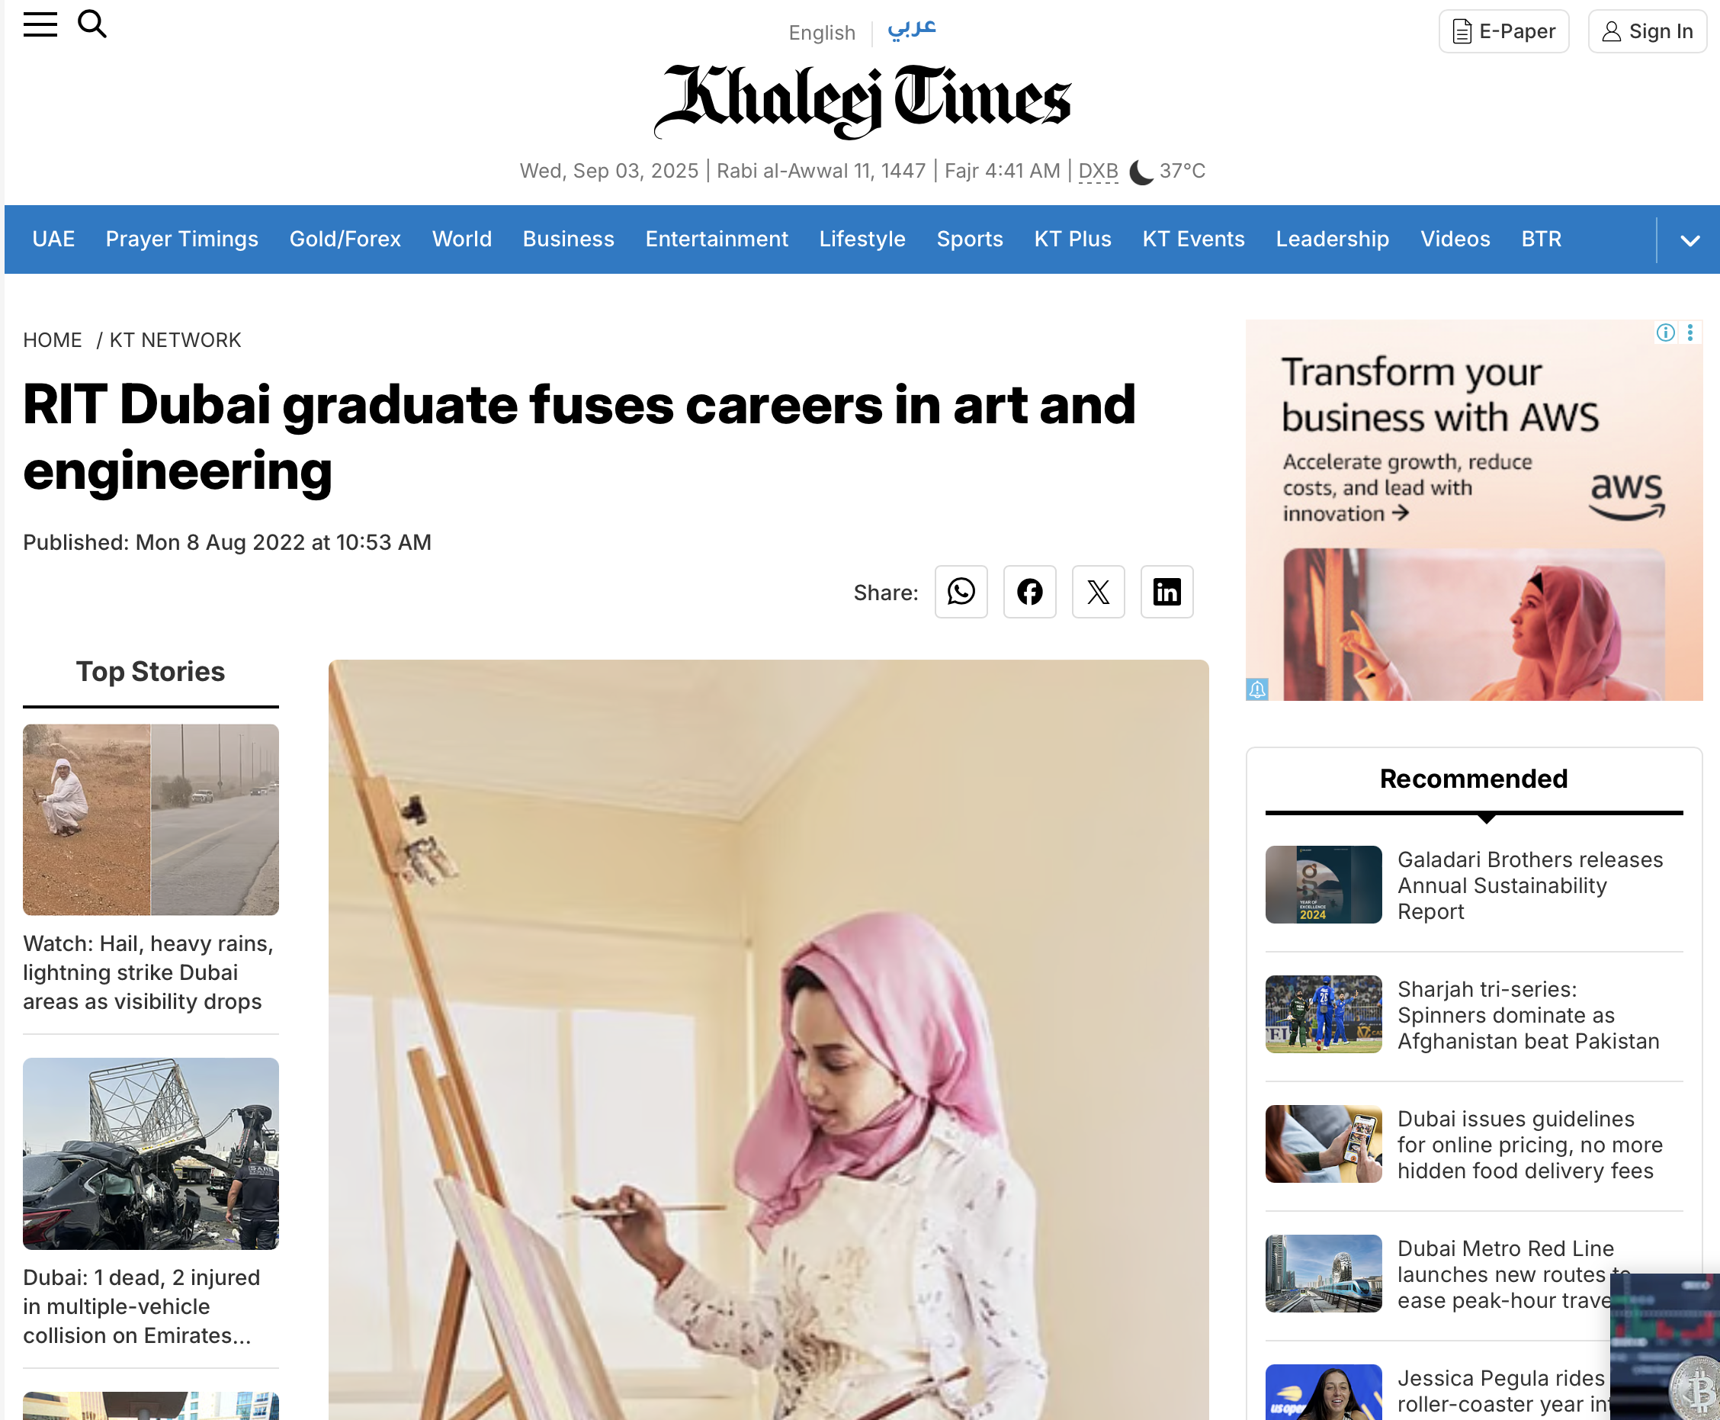
Task: Expand navigation bar chevron dropdown
Action: 1690,240
